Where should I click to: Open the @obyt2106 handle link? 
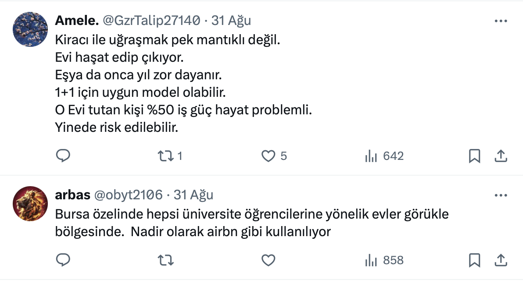coord(129,195)
